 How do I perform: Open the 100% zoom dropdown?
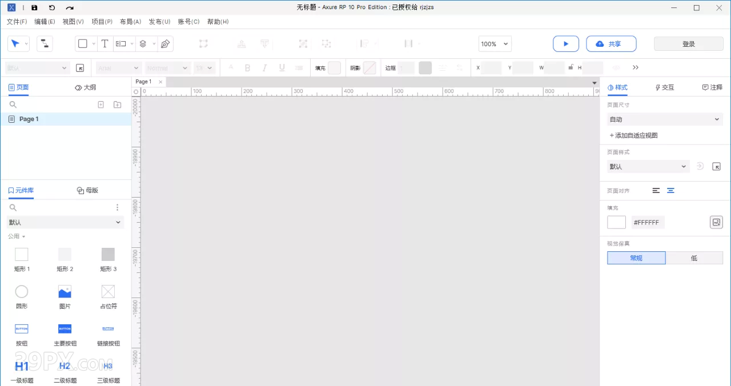[x=495, y=44]
